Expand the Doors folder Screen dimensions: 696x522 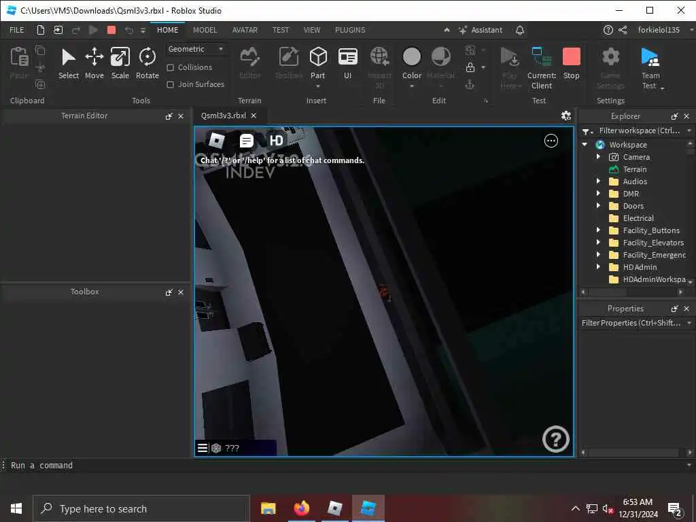point(598,205)
